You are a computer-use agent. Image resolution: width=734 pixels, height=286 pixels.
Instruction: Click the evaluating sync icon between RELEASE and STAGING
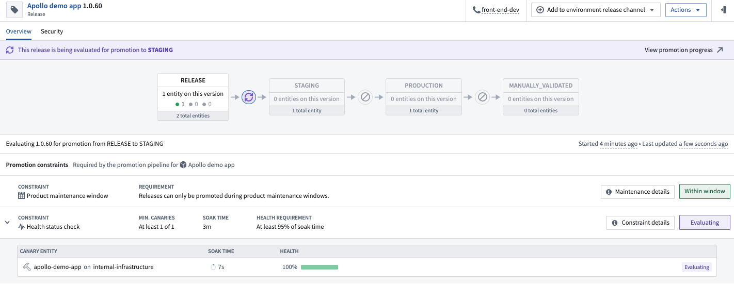(249, 97)
